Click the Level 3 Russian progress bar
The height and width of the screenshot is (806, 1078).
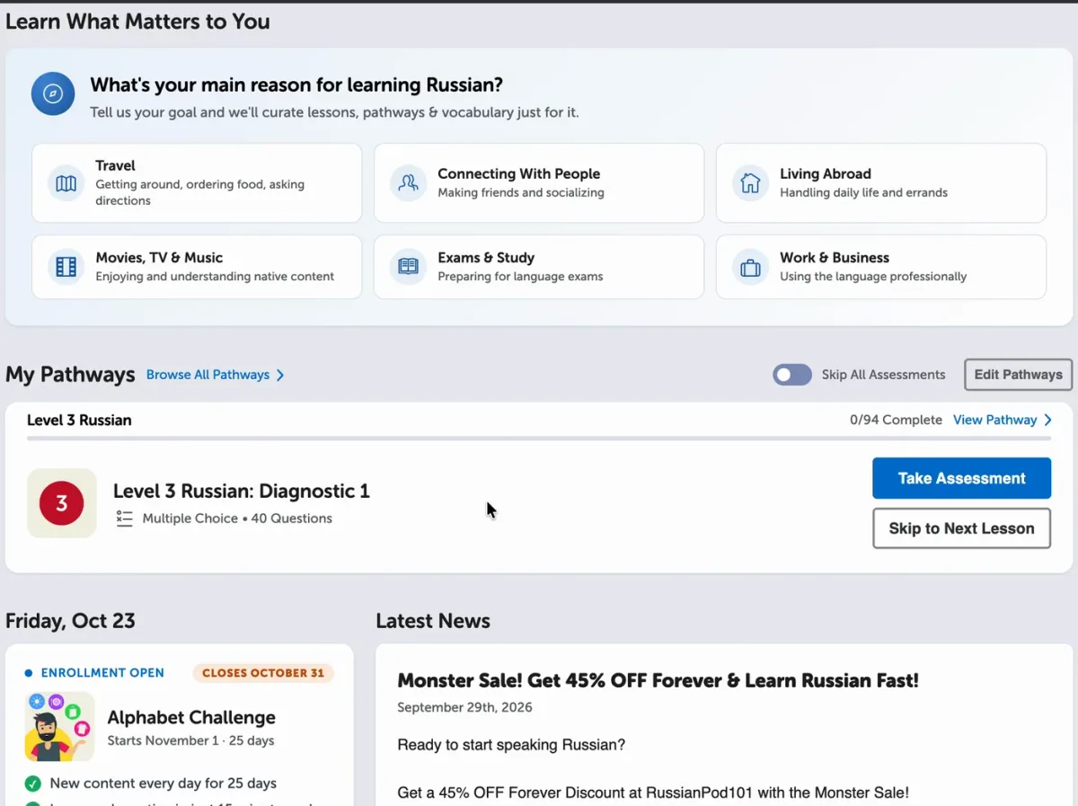(539, 438)
